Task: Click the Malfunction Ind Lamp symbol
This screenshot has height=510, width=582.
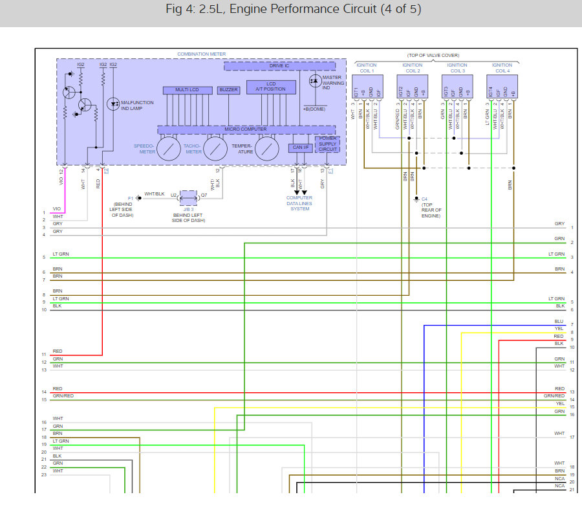Action: click(113, 104)
